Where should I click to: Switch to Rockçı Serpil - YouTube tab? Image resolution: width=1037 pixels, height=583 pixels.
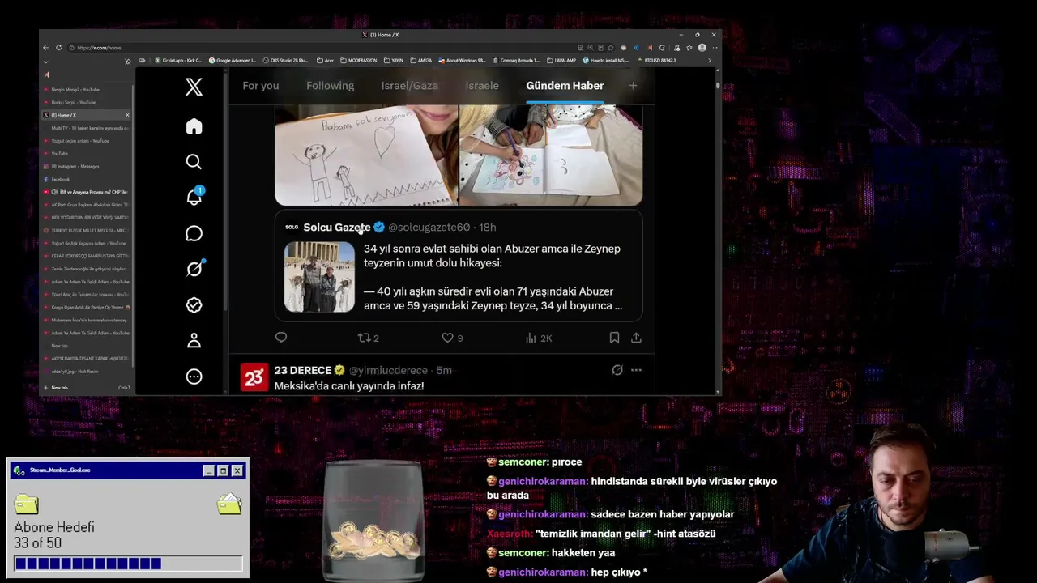[x=87, y=103]
